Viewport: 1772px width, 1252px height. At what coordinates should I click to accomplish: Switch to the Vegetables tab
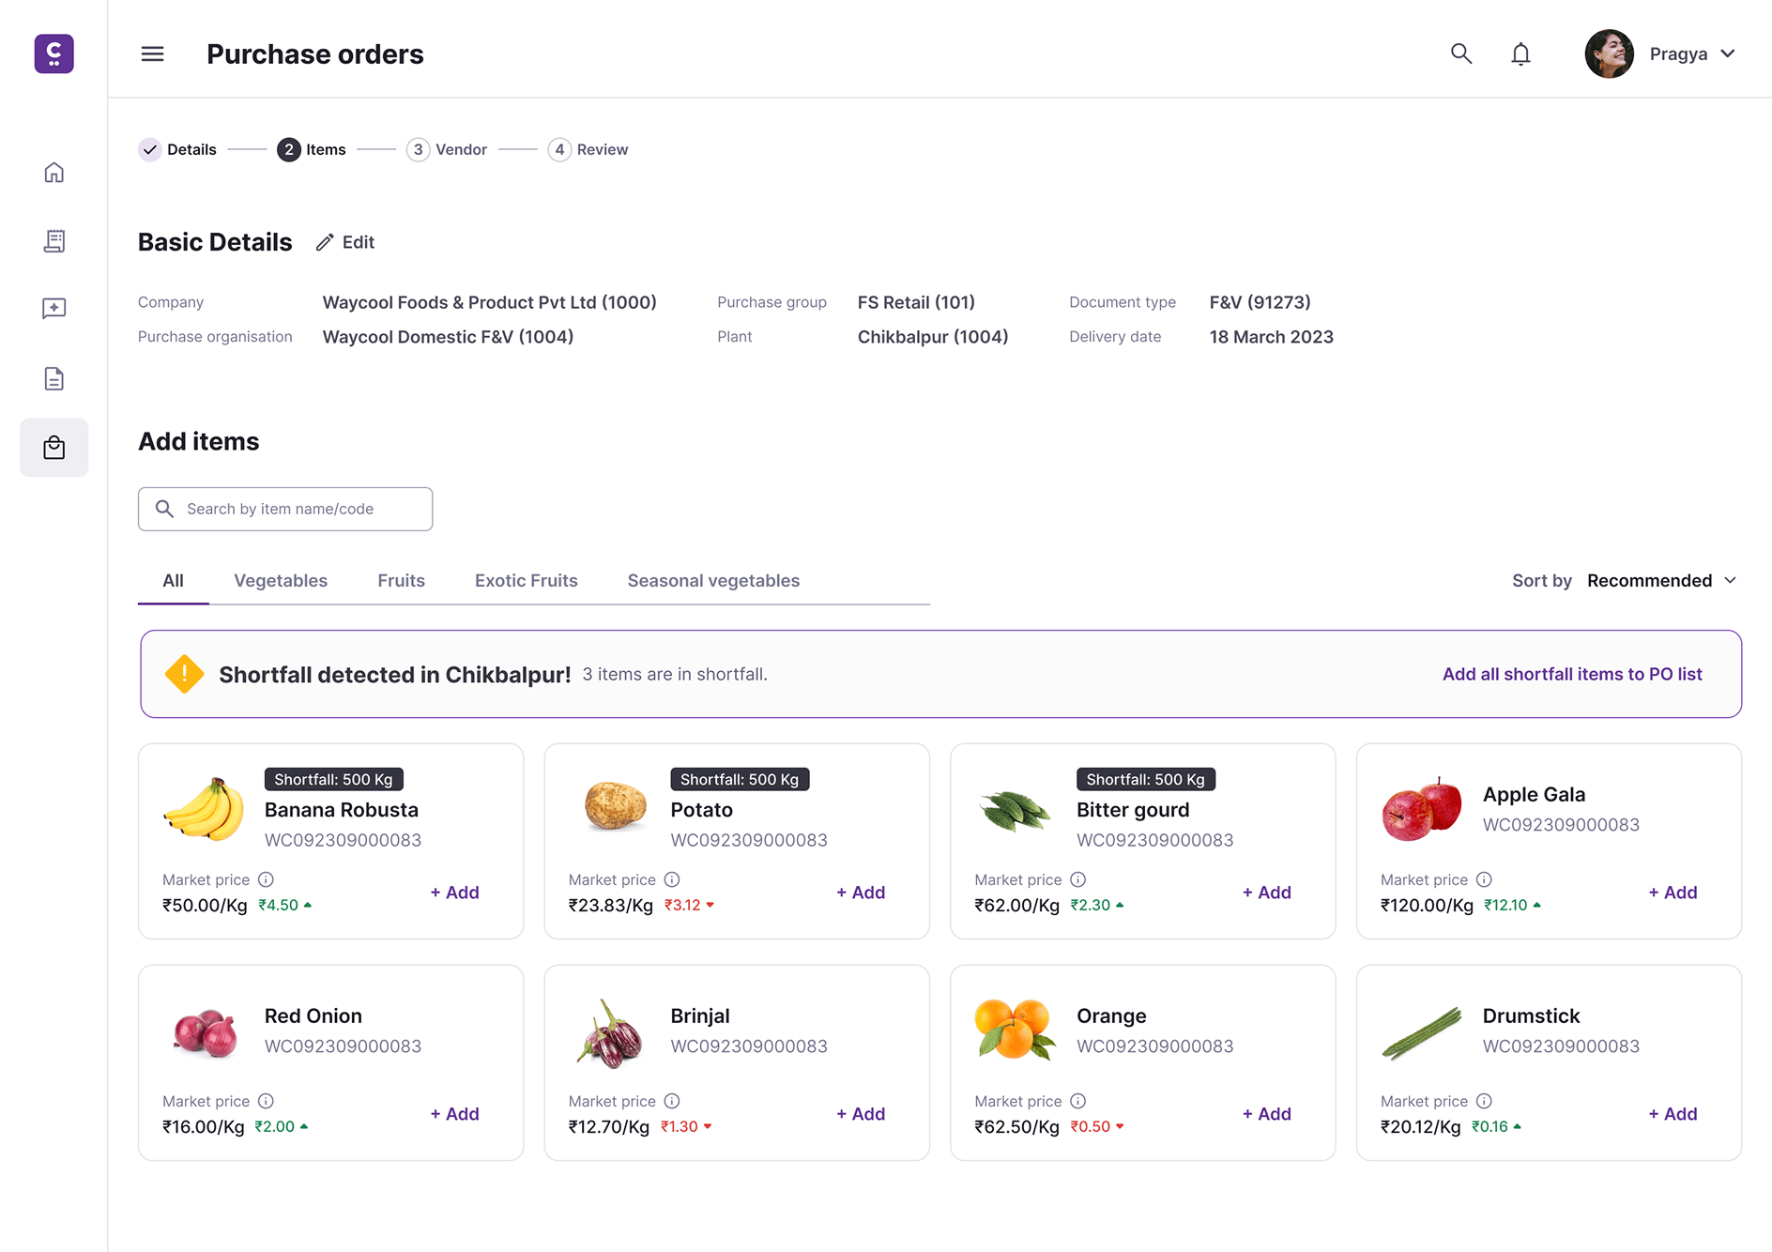(x=281, y=581)
